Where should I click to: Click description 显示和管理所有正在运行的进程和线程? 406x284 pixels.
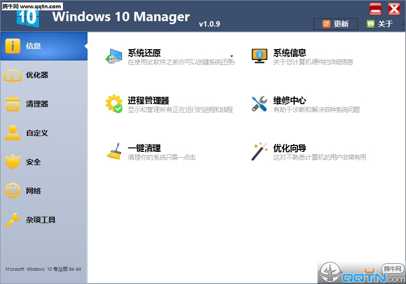180,110
